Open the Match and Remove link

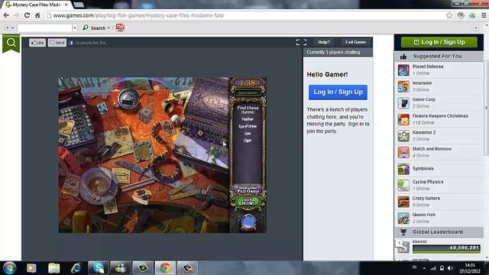(x=432, y=149)
